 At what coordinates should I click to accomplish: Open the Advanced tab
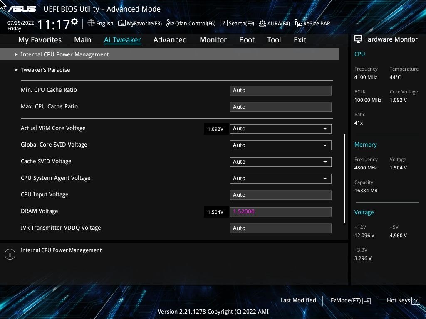tap(170, 40)
